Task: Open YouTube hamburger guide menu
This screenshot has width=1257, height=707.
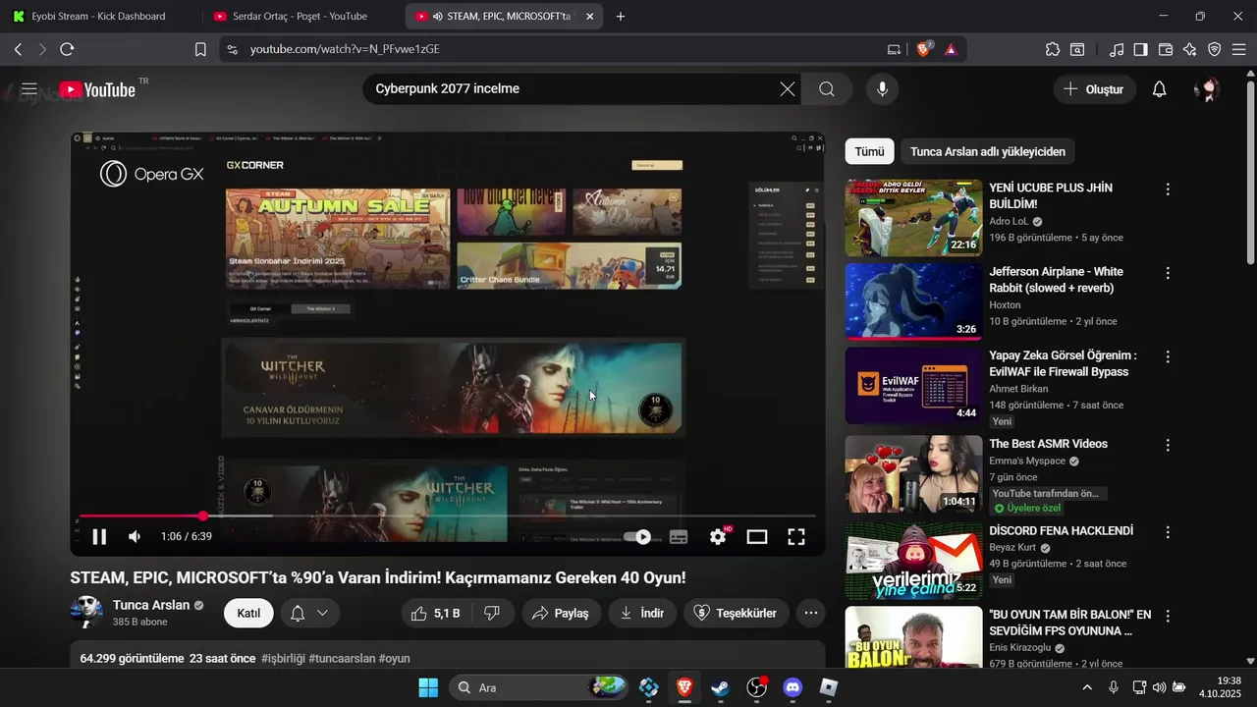Action: [x=29, y=89]
